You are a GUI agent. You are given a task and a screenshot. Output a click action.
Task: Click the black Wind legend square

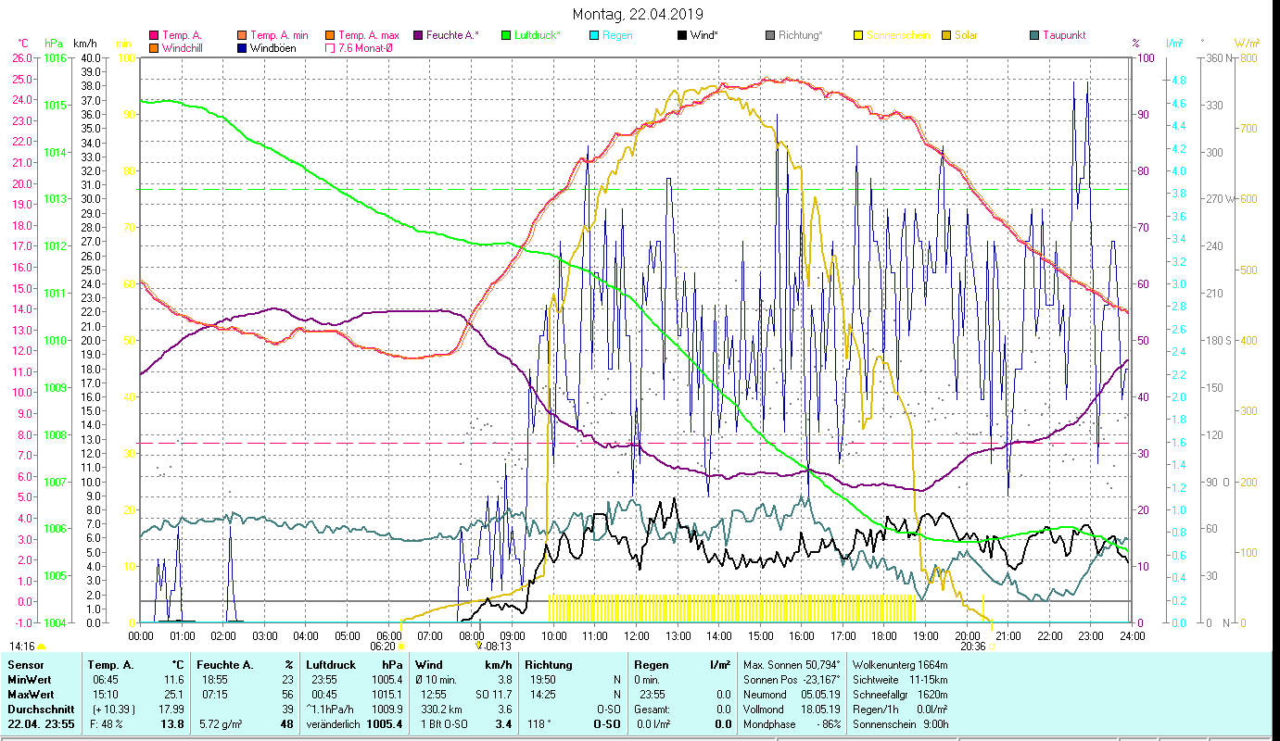[x=682, y=36]
